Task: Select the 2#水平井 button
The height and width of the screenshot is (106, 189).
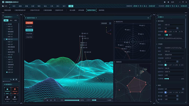Action: pos(29,27)
